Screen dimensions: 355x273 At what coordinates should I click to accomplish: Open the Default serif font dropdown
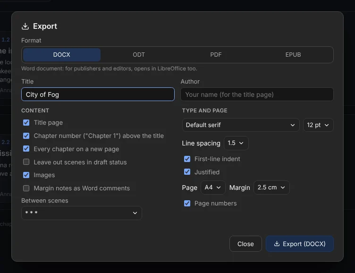pos(241,125)
